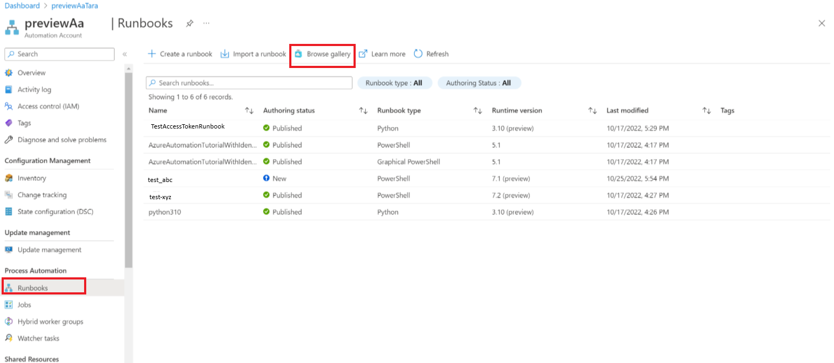Sort the table by Name column arrows
The width and height of the screenshot is (834, 363).
[249, 111]
